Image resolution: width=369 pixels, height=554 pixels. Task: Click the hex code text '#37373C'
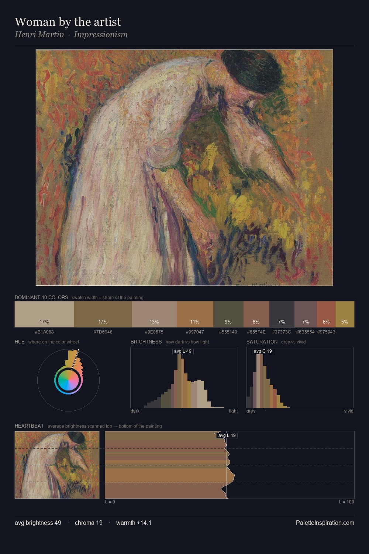click(x=282, y=332)
